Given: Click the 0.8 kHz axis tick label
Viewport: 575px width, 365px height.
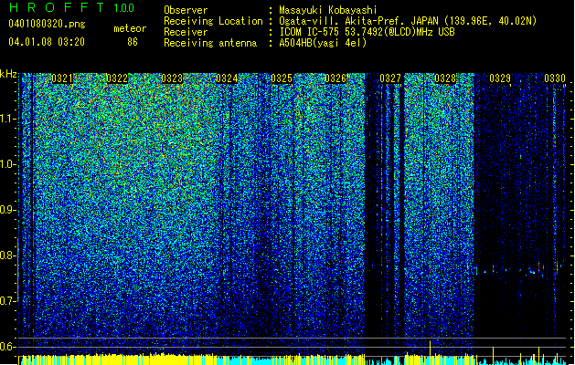Looking at the screenshot, I should point(7,255).
